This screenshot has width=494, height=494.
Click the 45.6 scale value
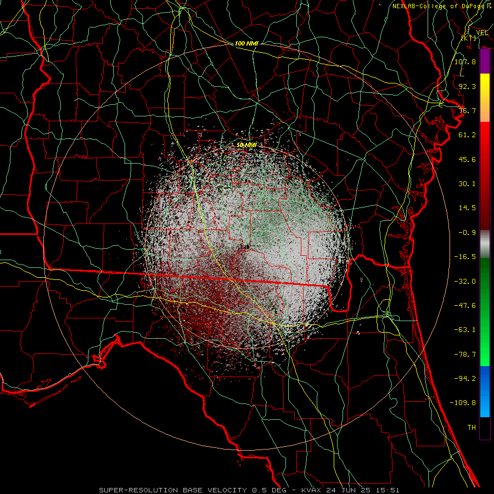point(467,159)
